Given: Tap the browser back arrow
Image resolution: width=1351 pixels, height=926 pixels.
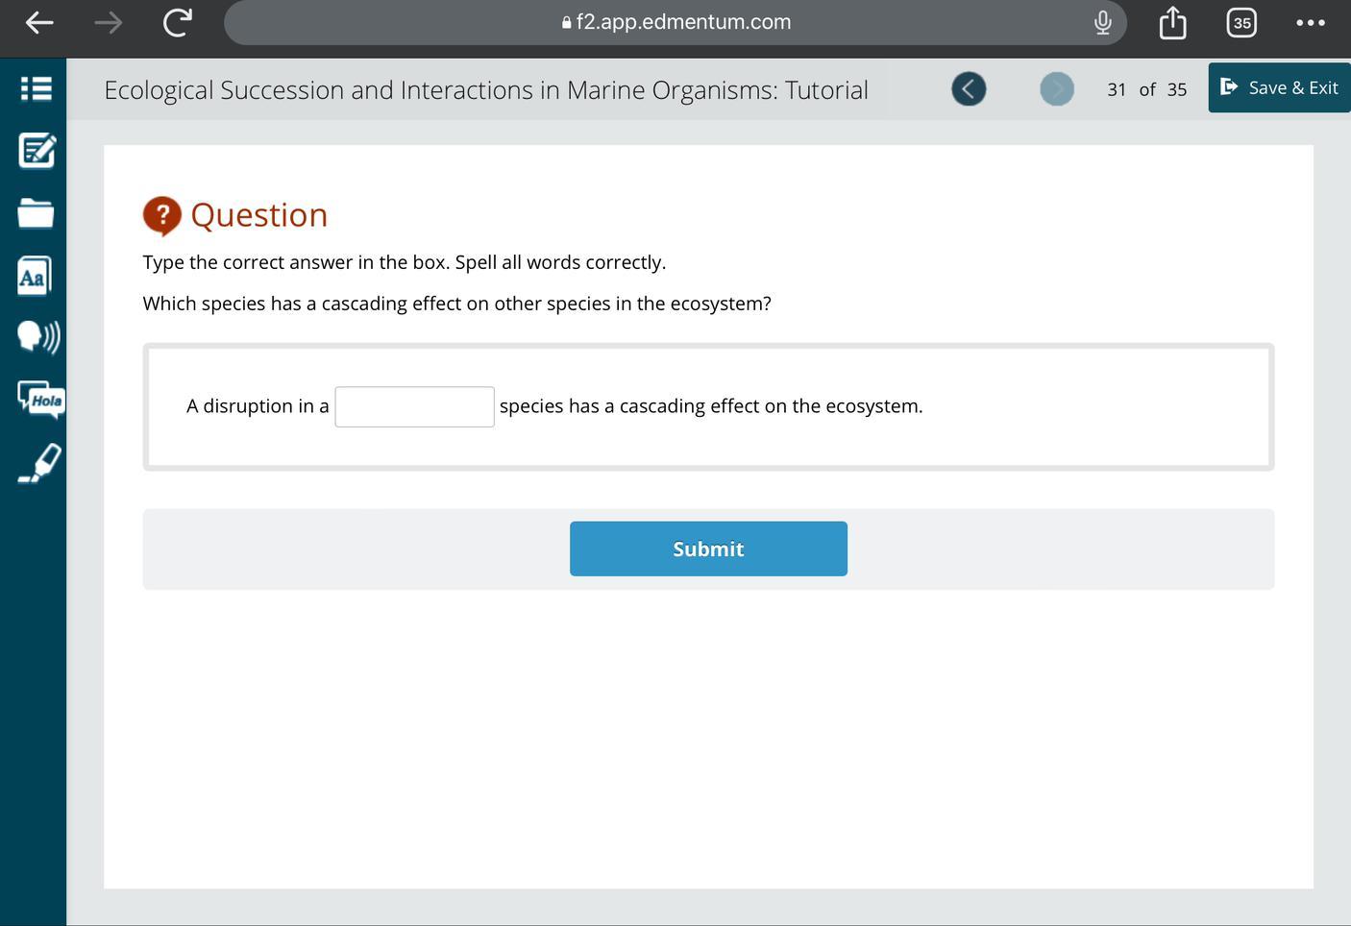Looking at the screenshot, I should pyautogui.click(x=38, y=22).
